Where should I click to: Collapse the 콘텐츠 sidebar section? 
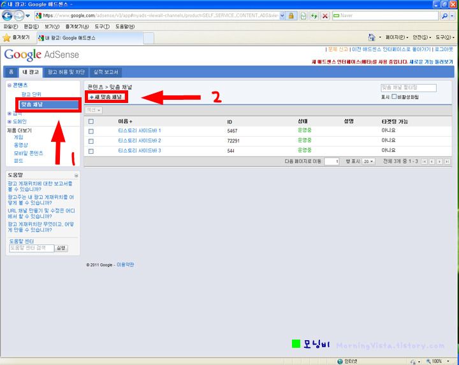(10, 85)
